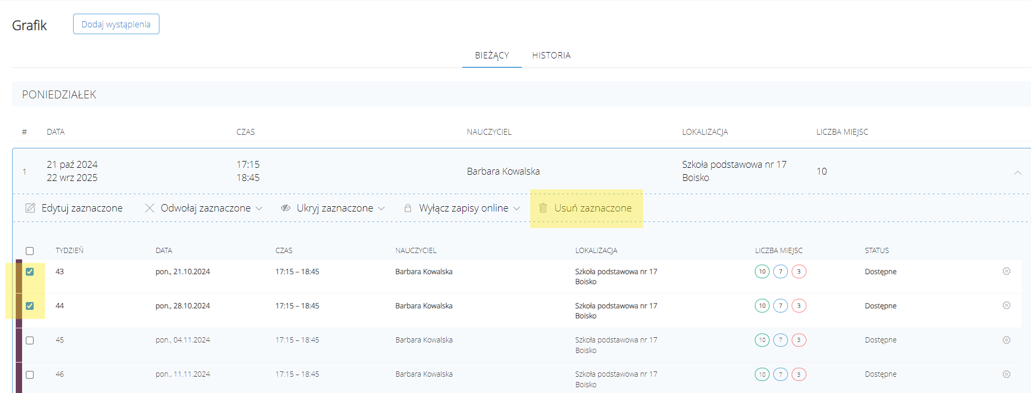Viewport: 1031px width, 393px height.
Task: Click the Dodaj wystąpienia button
Action: tap(116, 24)
